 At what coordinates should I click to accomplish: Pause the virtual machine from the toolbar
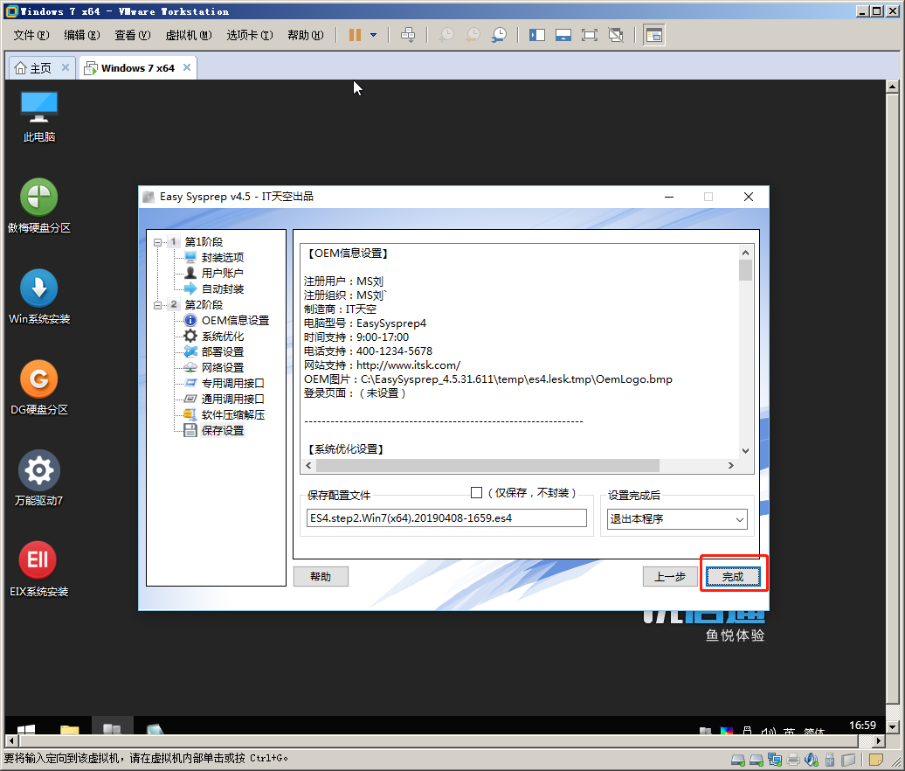355,35
